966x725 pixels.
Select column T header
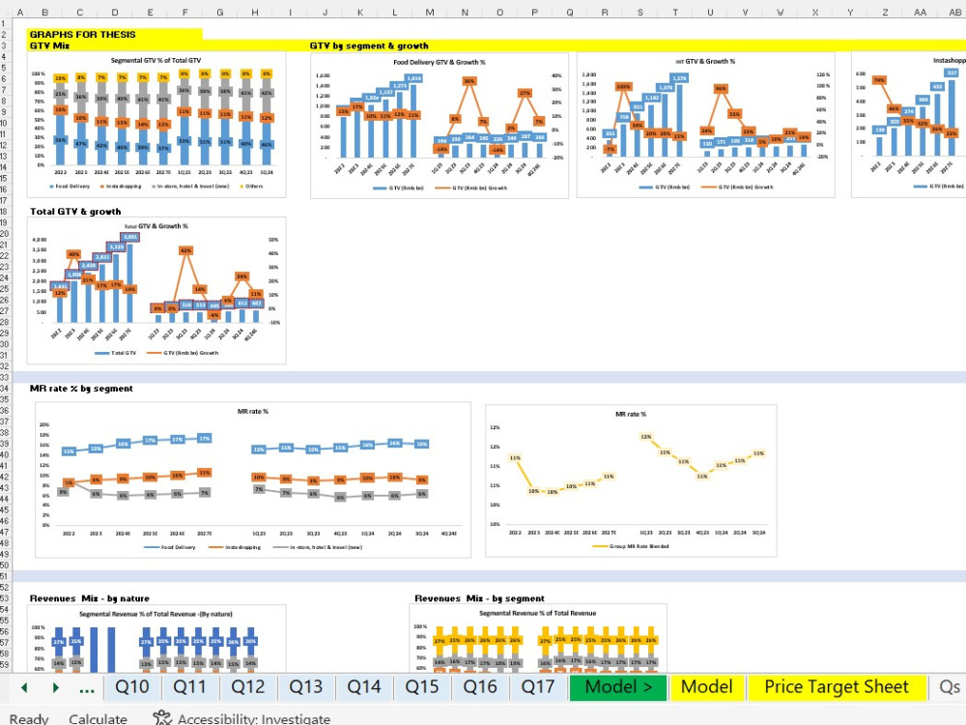pos(674,12)
